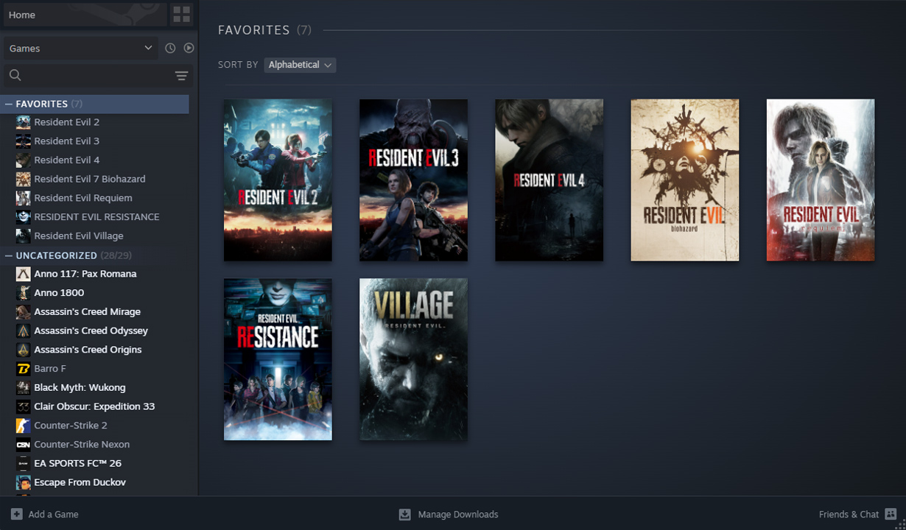Open the Resident Evil Resistance cover tile
The width and height of the screenshot is (906, 530).
point(278,359)
